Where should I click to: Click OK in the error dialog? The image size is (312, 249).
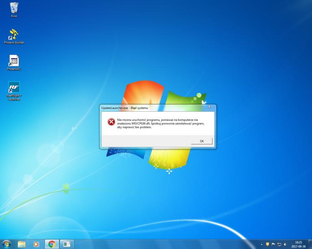pos(202,141)
